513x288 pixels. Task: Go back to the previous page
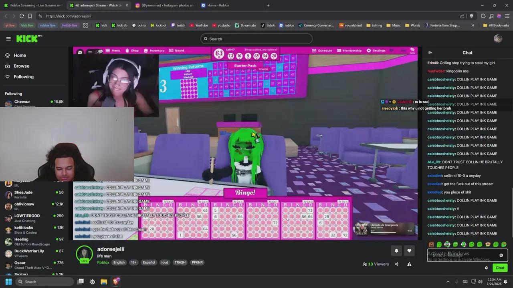pos(6,16)
